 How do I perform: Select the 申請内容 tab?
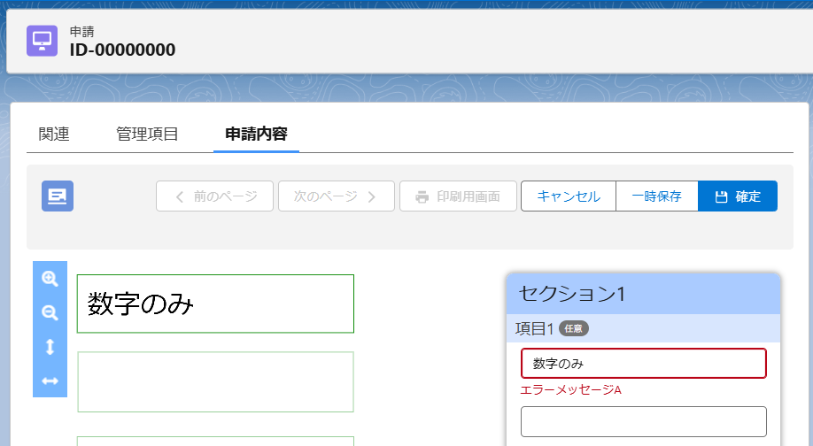(256, 135)
